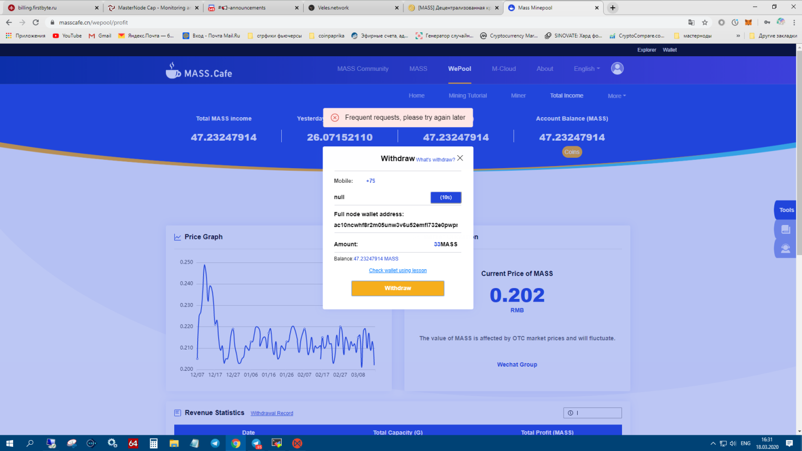Open the Calculator from the taskbar

coord(153,443)
